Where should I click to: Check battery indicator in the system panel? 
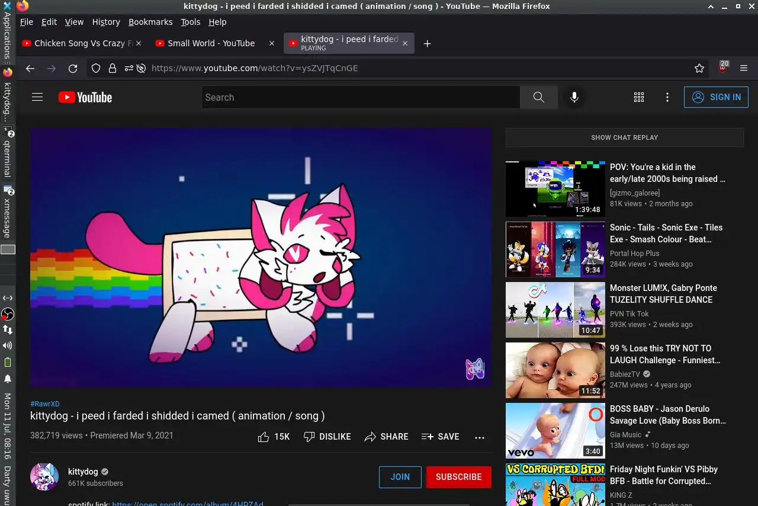tap(8, 362)
